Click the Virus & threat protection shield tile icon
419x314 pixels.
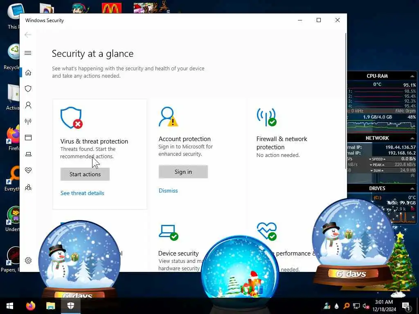coord(71,118)
